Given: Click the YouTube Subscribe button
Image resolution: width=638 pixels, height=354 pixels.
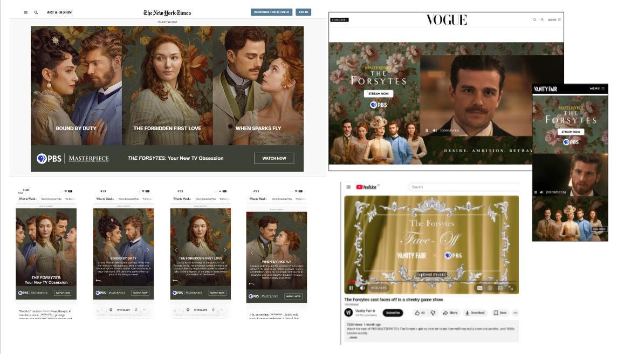Looking at the screenshot, I should pyautogui.click(x=393, y=312).
